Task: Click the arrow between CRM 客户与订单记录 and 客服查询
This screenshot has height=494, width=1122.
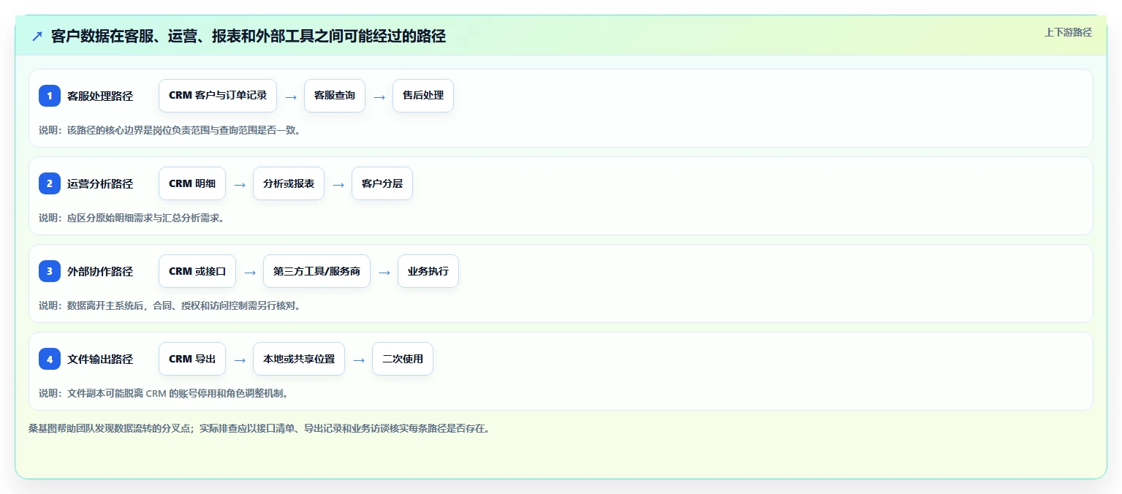Action: point(291,96)
